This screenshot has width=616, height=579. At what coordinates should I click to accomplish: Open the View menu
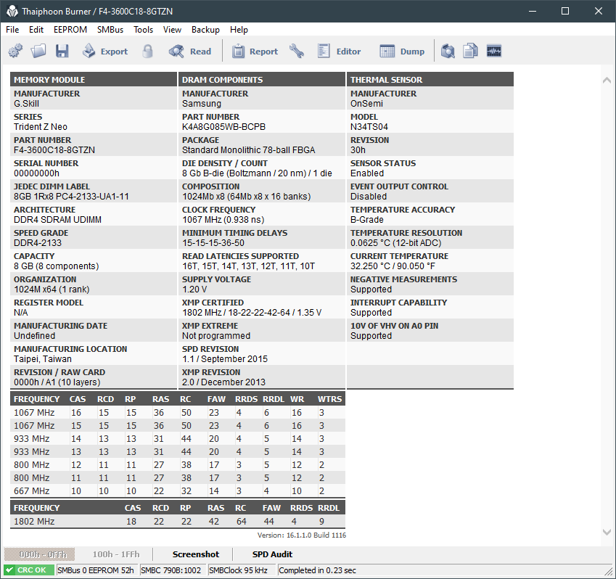point(172,30)
